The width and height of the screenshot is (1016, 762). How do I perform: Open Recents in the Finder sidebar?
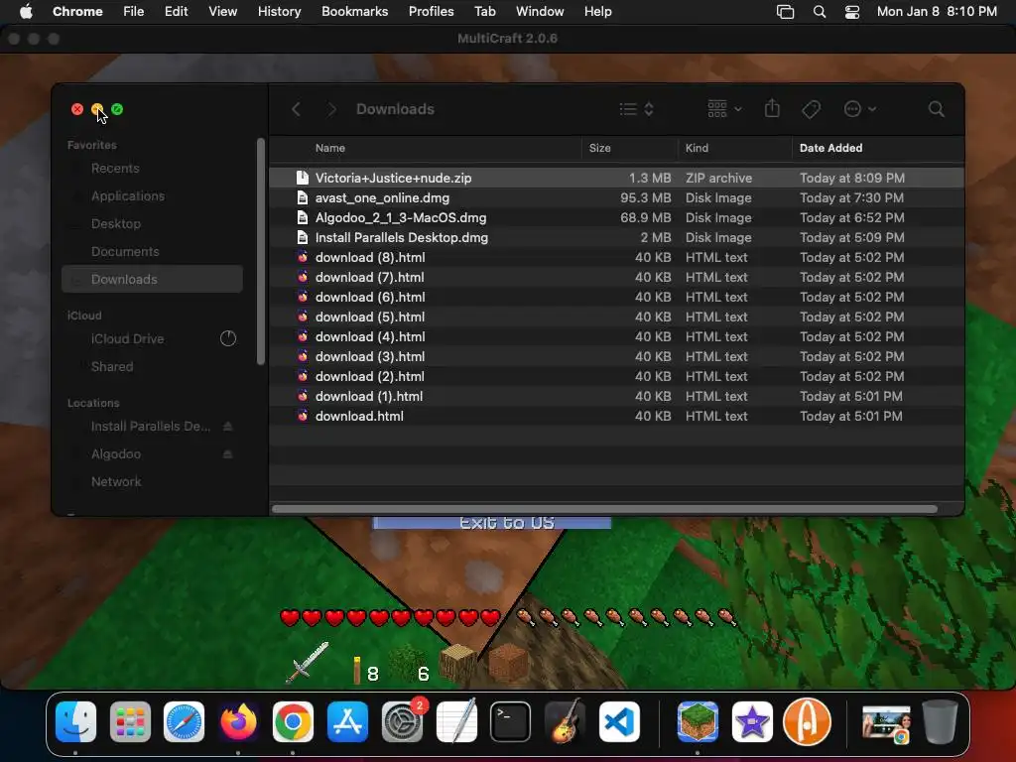click(x=152, y=169)
